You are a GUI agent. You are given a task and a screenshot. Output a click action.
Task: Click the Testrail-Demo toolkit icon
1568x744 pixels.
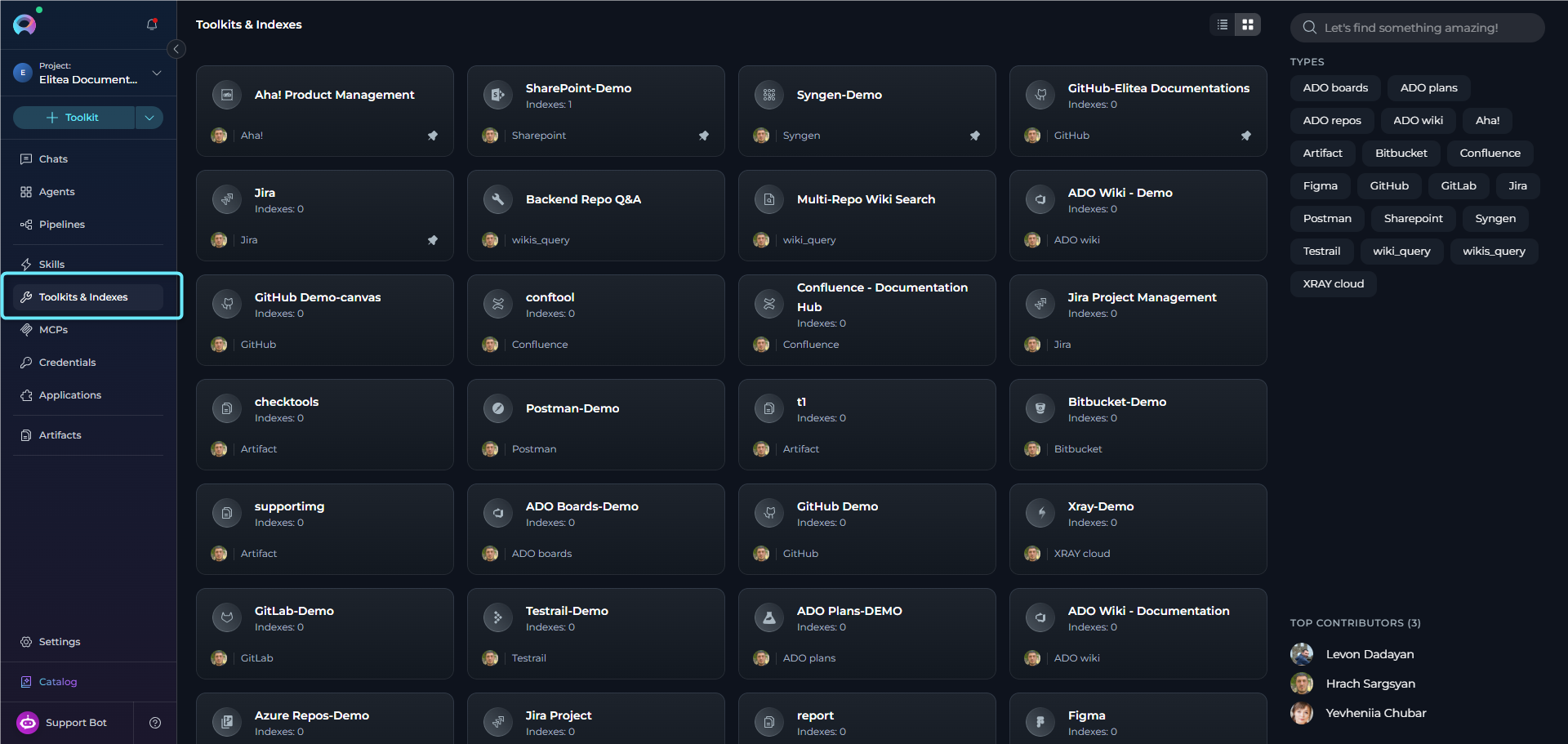[x=498, y=617]
